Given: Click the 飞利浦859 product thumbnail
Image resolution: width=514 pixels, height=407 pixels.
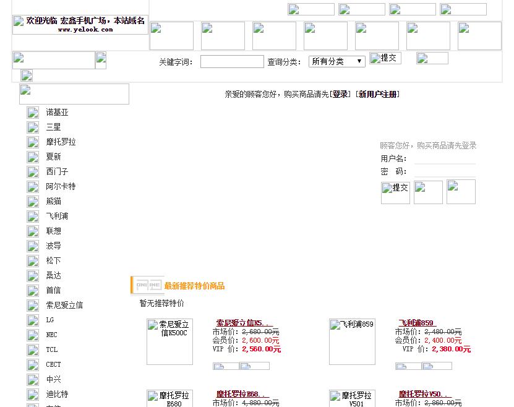Looking at the screenshot, I should pos(352,342).
